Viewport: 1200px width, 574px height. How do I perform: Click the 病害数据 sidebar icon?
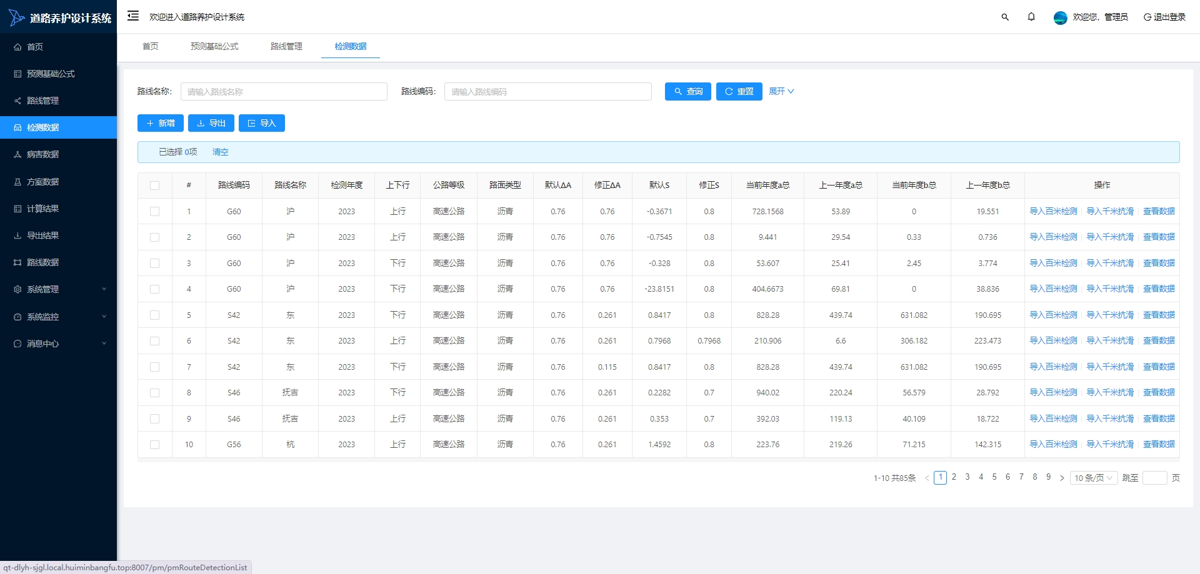click(17, 154)
